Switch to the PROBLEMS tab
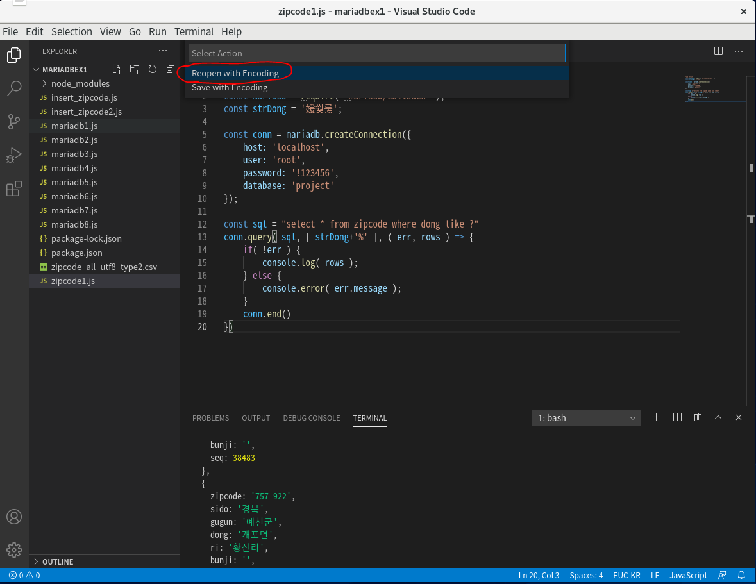The height and width of the screenshot is (584, 756). (x=211, y=418)
